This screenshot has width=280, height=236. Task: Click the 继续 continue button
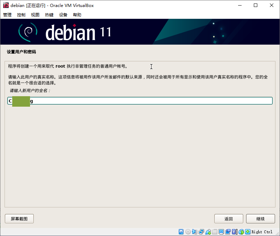[260, 219]
